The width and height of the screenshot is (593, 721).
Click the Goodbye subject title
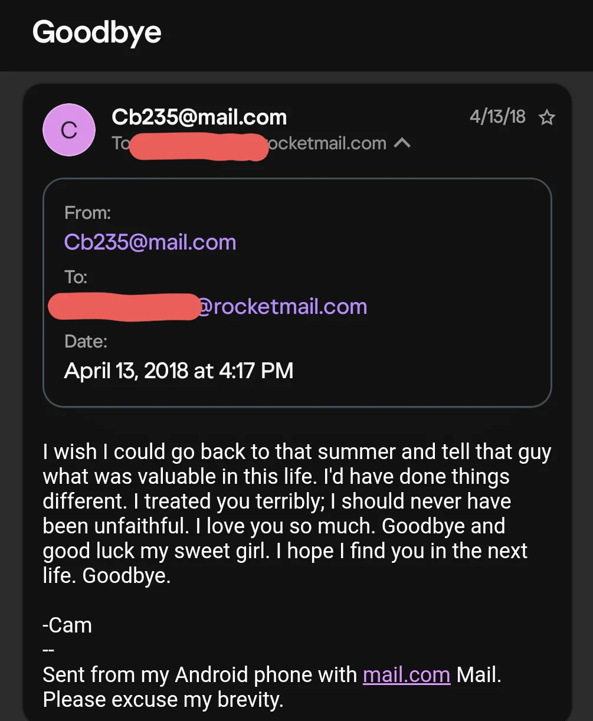(x=97, y=31)
